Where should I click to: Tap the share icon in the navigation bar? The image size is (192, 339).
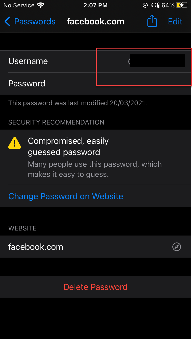[152, 21]
